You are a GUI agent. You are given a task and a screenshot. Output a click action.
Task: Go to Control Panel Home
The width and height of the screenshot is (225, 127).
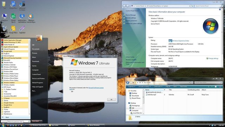(132, 11)
